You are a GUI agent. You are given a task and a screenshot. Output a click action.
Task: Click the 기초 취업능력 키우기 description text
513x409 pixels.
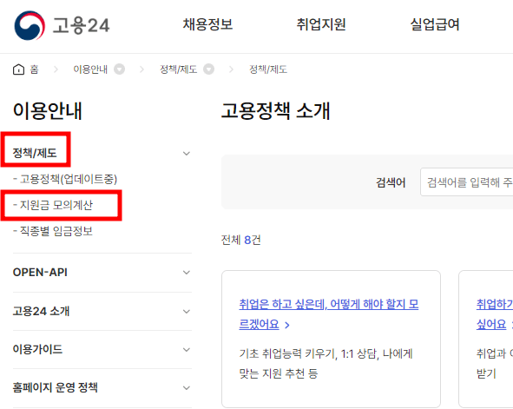click(x=326, y=364)
